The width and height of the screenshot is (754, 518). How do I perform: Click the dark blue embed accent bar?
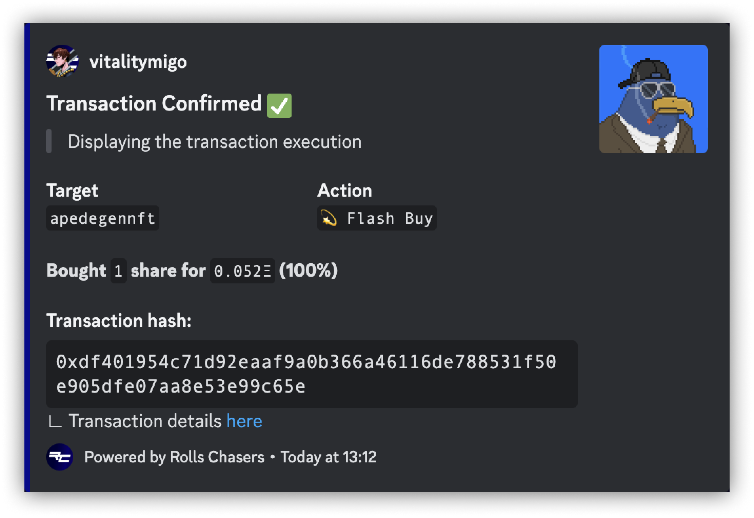coord(27,258)
